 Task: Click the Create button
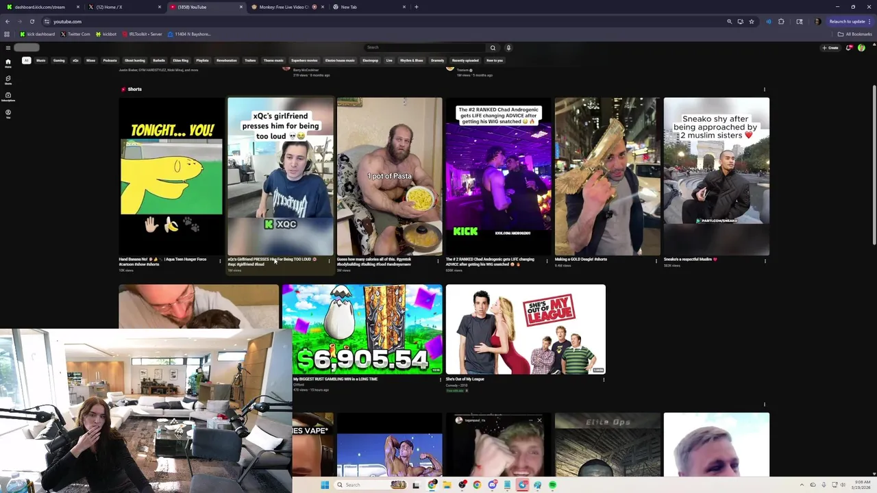(x=830, y=47)
